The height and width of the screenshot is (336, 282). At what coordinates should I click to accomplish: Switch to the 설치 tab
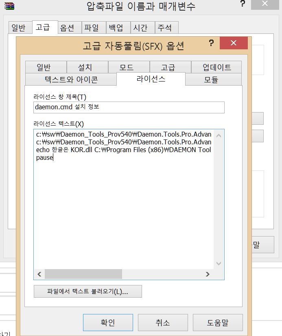(x=87, y=67)
